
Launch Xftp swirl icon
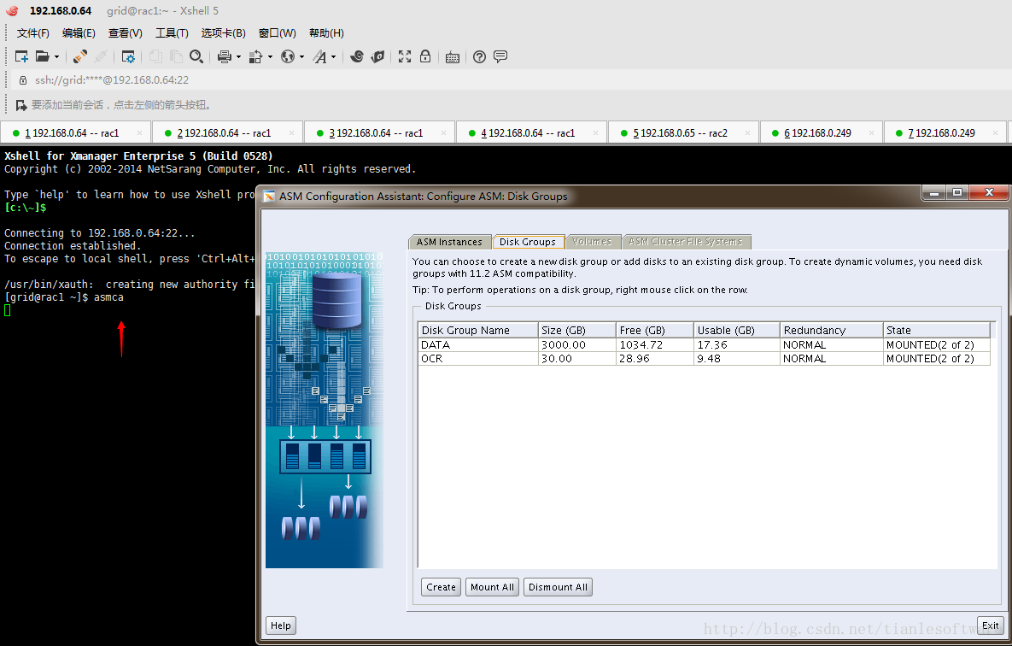pos(357,57)
